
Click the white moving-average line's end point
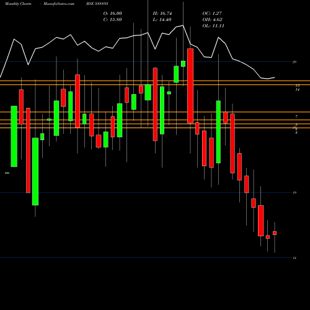pos(275,77)
